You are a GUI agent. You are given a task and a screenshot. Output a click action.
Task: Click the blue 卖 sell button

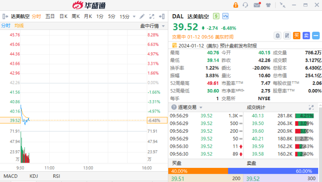click(306, 36)
